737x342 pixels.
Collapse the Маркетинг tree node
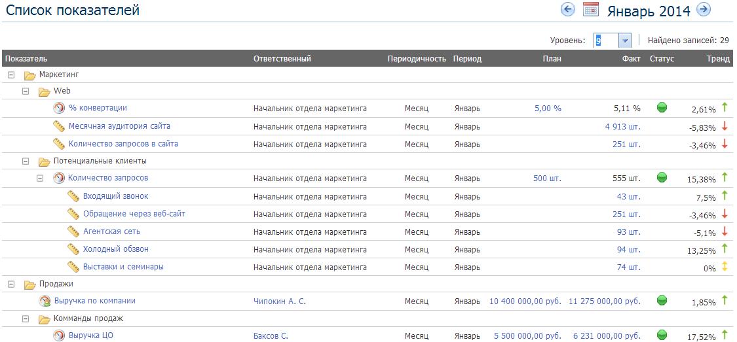(x=11, y=75)
